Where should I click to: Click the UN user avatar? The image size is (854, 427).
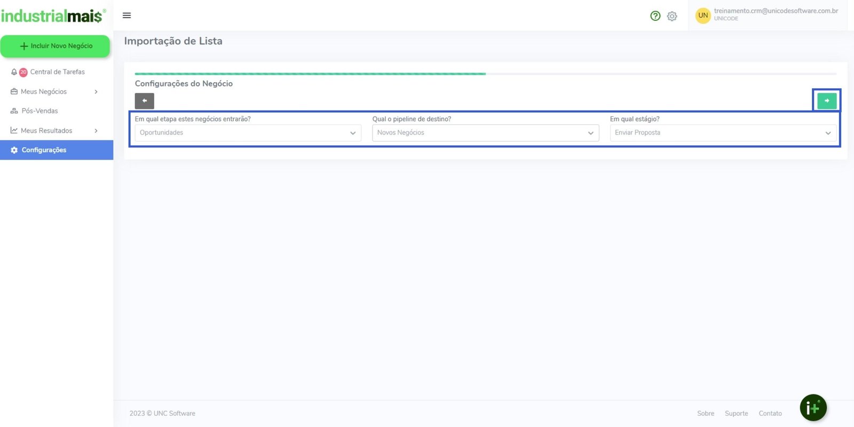click(x=703, y=15)
